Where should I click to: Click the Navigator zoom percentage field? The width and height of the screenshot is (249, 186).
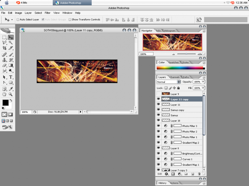pos(146,54)
